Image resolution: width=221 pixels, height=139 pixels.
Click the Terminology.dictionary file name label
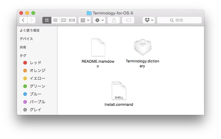pos(142,63)
